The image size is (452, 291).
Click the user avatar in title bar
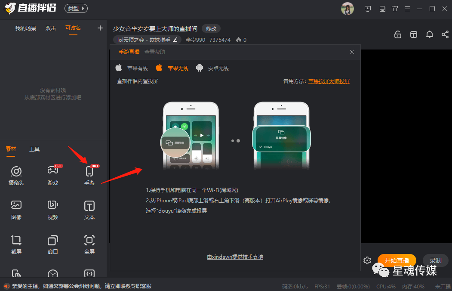point(347,9)
